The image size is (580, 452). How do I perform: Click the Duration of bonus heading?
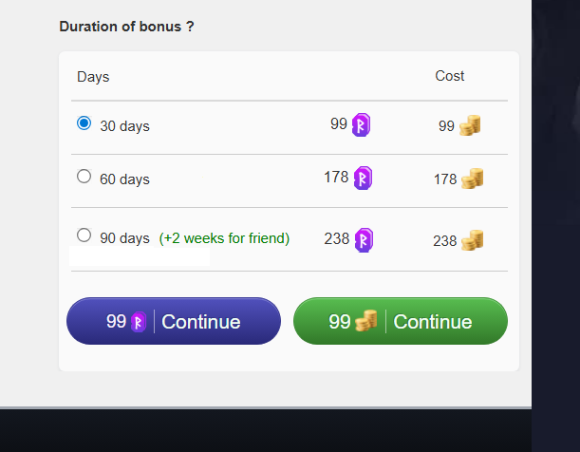(x=126, y=27)
